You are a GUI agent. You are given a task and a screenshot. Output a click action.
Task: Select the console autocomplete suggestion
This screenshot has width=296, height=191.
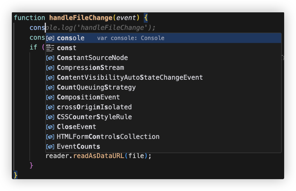[x=70, y=38]
